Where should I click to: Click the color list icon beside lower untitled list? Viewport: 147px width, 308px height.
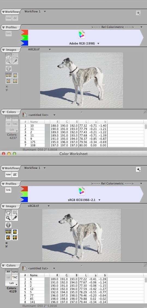[24, 268]
